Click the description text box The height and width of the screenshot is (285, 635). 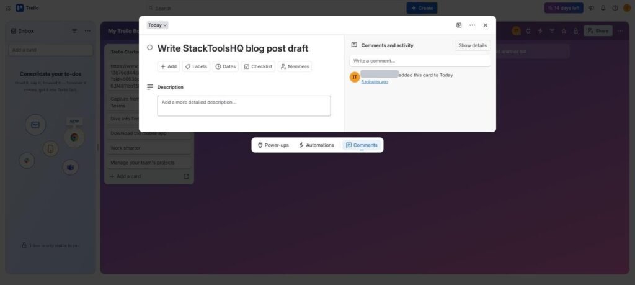pos(244,106)
